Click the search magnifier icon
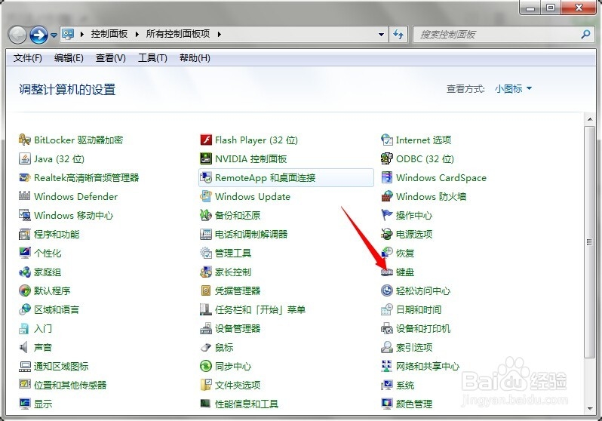Image resolution: width=602 pixels, height=421 pixels. point(585,34)
